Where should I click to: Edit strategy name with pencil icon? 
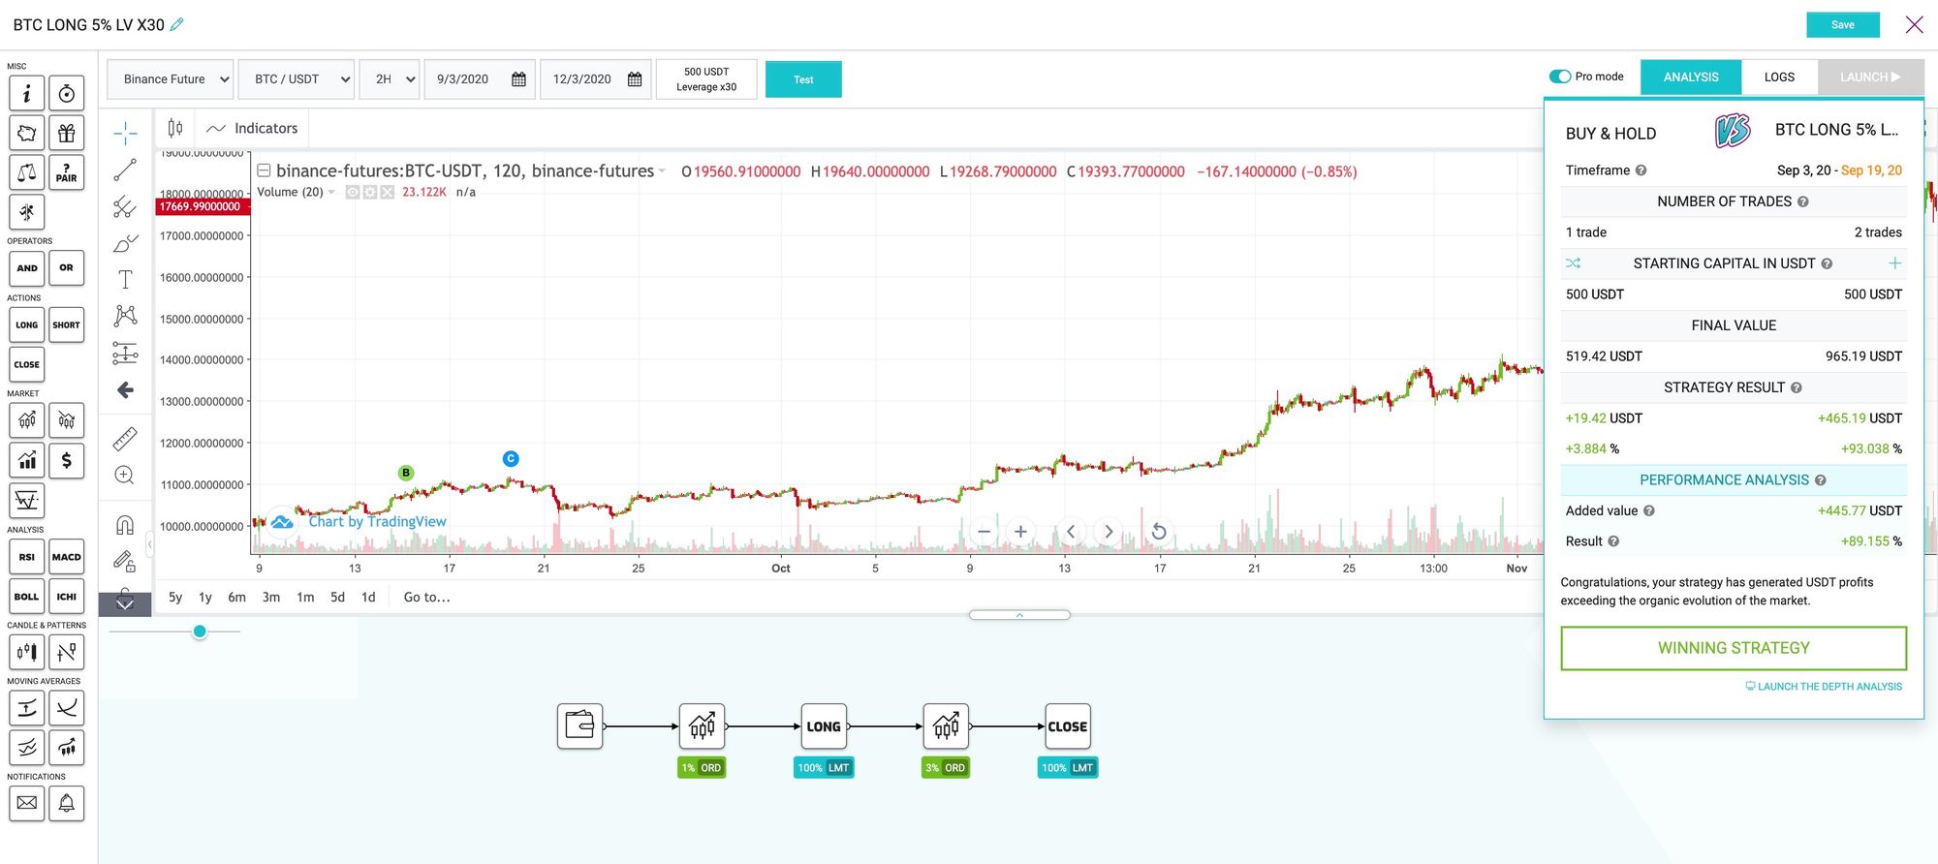176,25
